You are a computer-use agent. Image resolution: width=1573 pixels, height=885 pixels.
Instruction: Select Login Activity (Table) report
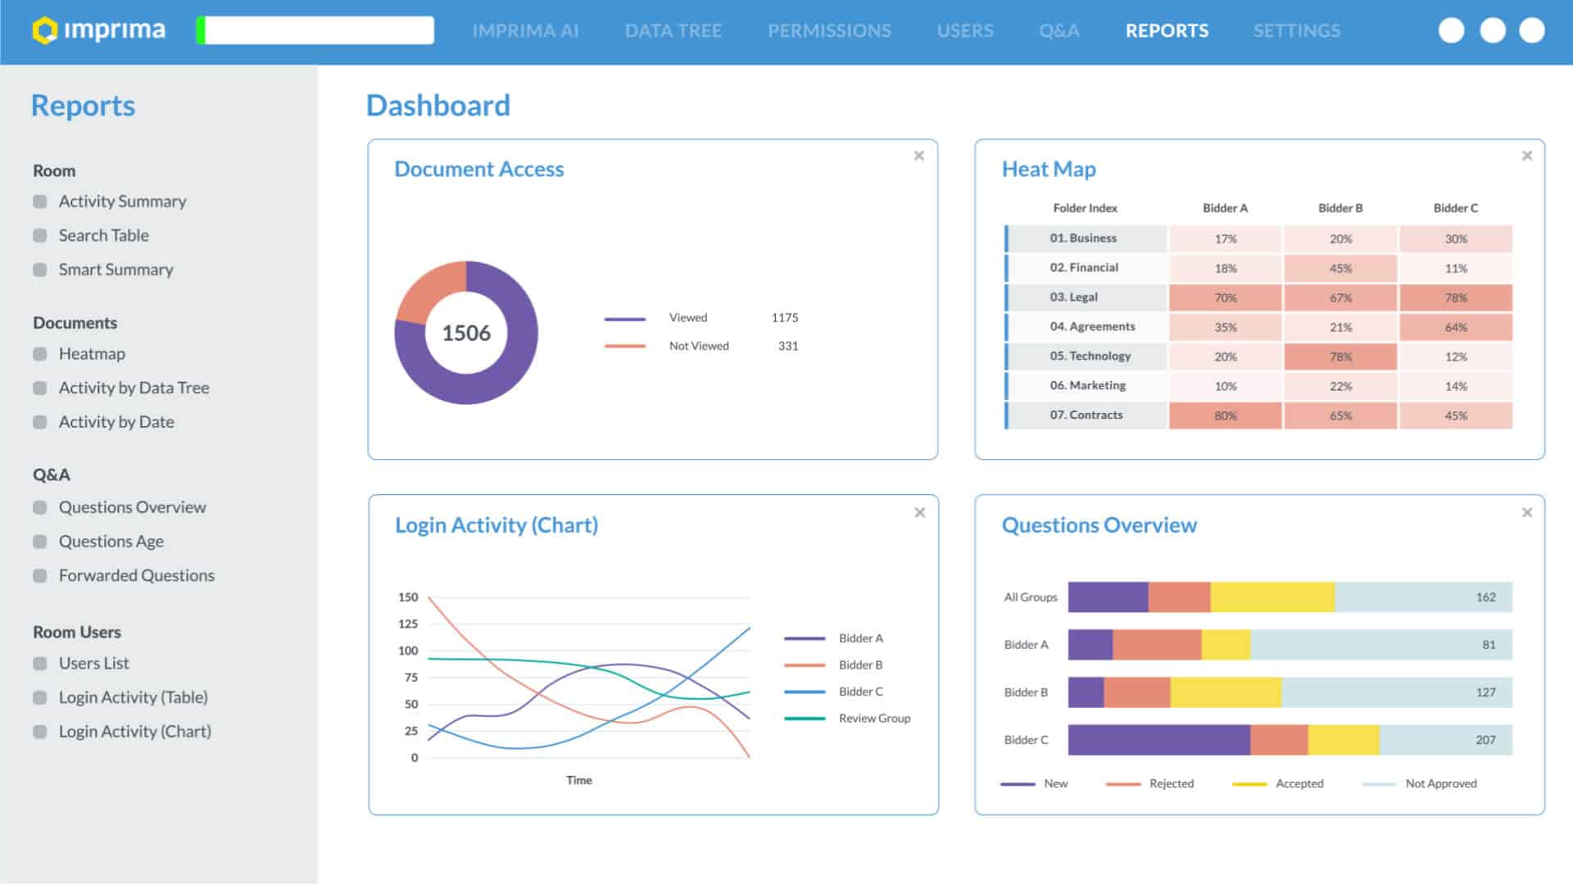tap(133, 697)
